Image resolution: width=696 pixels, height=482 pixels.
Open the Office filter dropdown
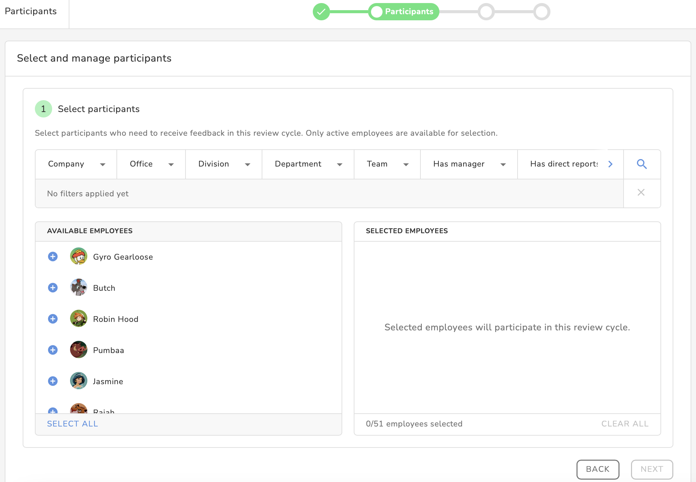tap(151, 164)
